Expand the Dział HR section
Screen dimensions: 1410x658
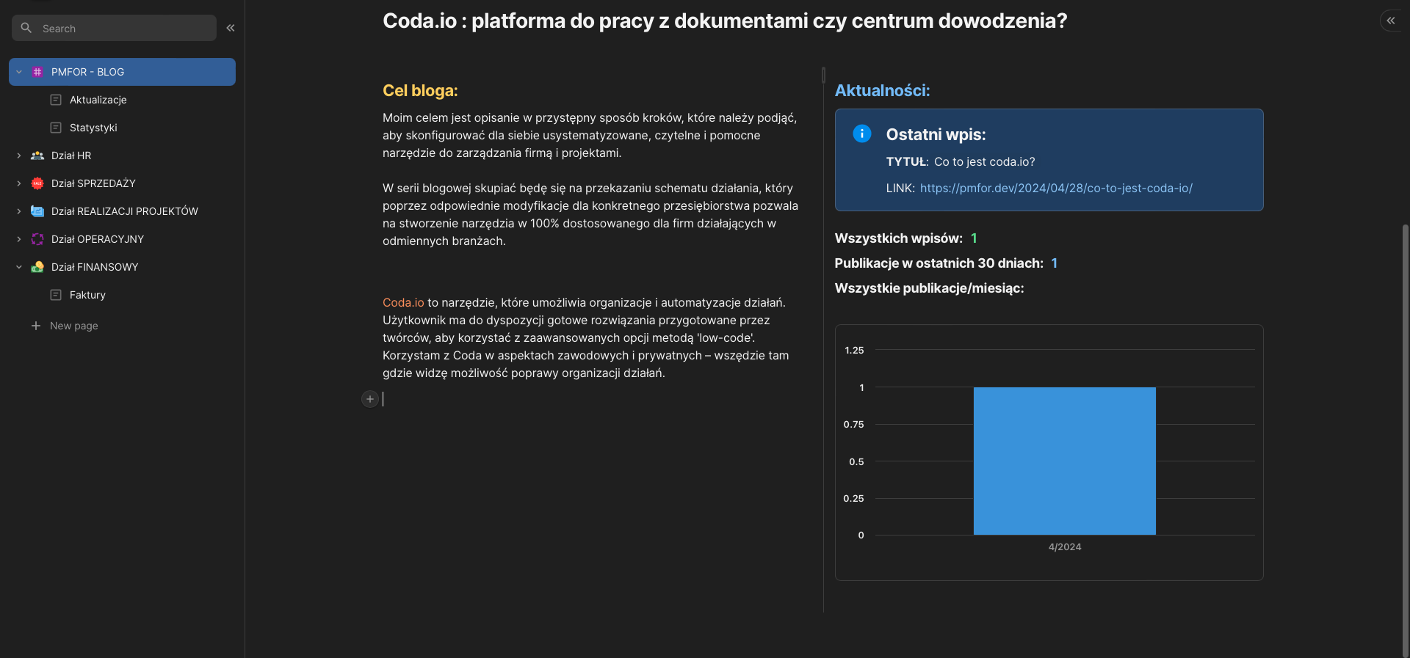click(19, 156)
